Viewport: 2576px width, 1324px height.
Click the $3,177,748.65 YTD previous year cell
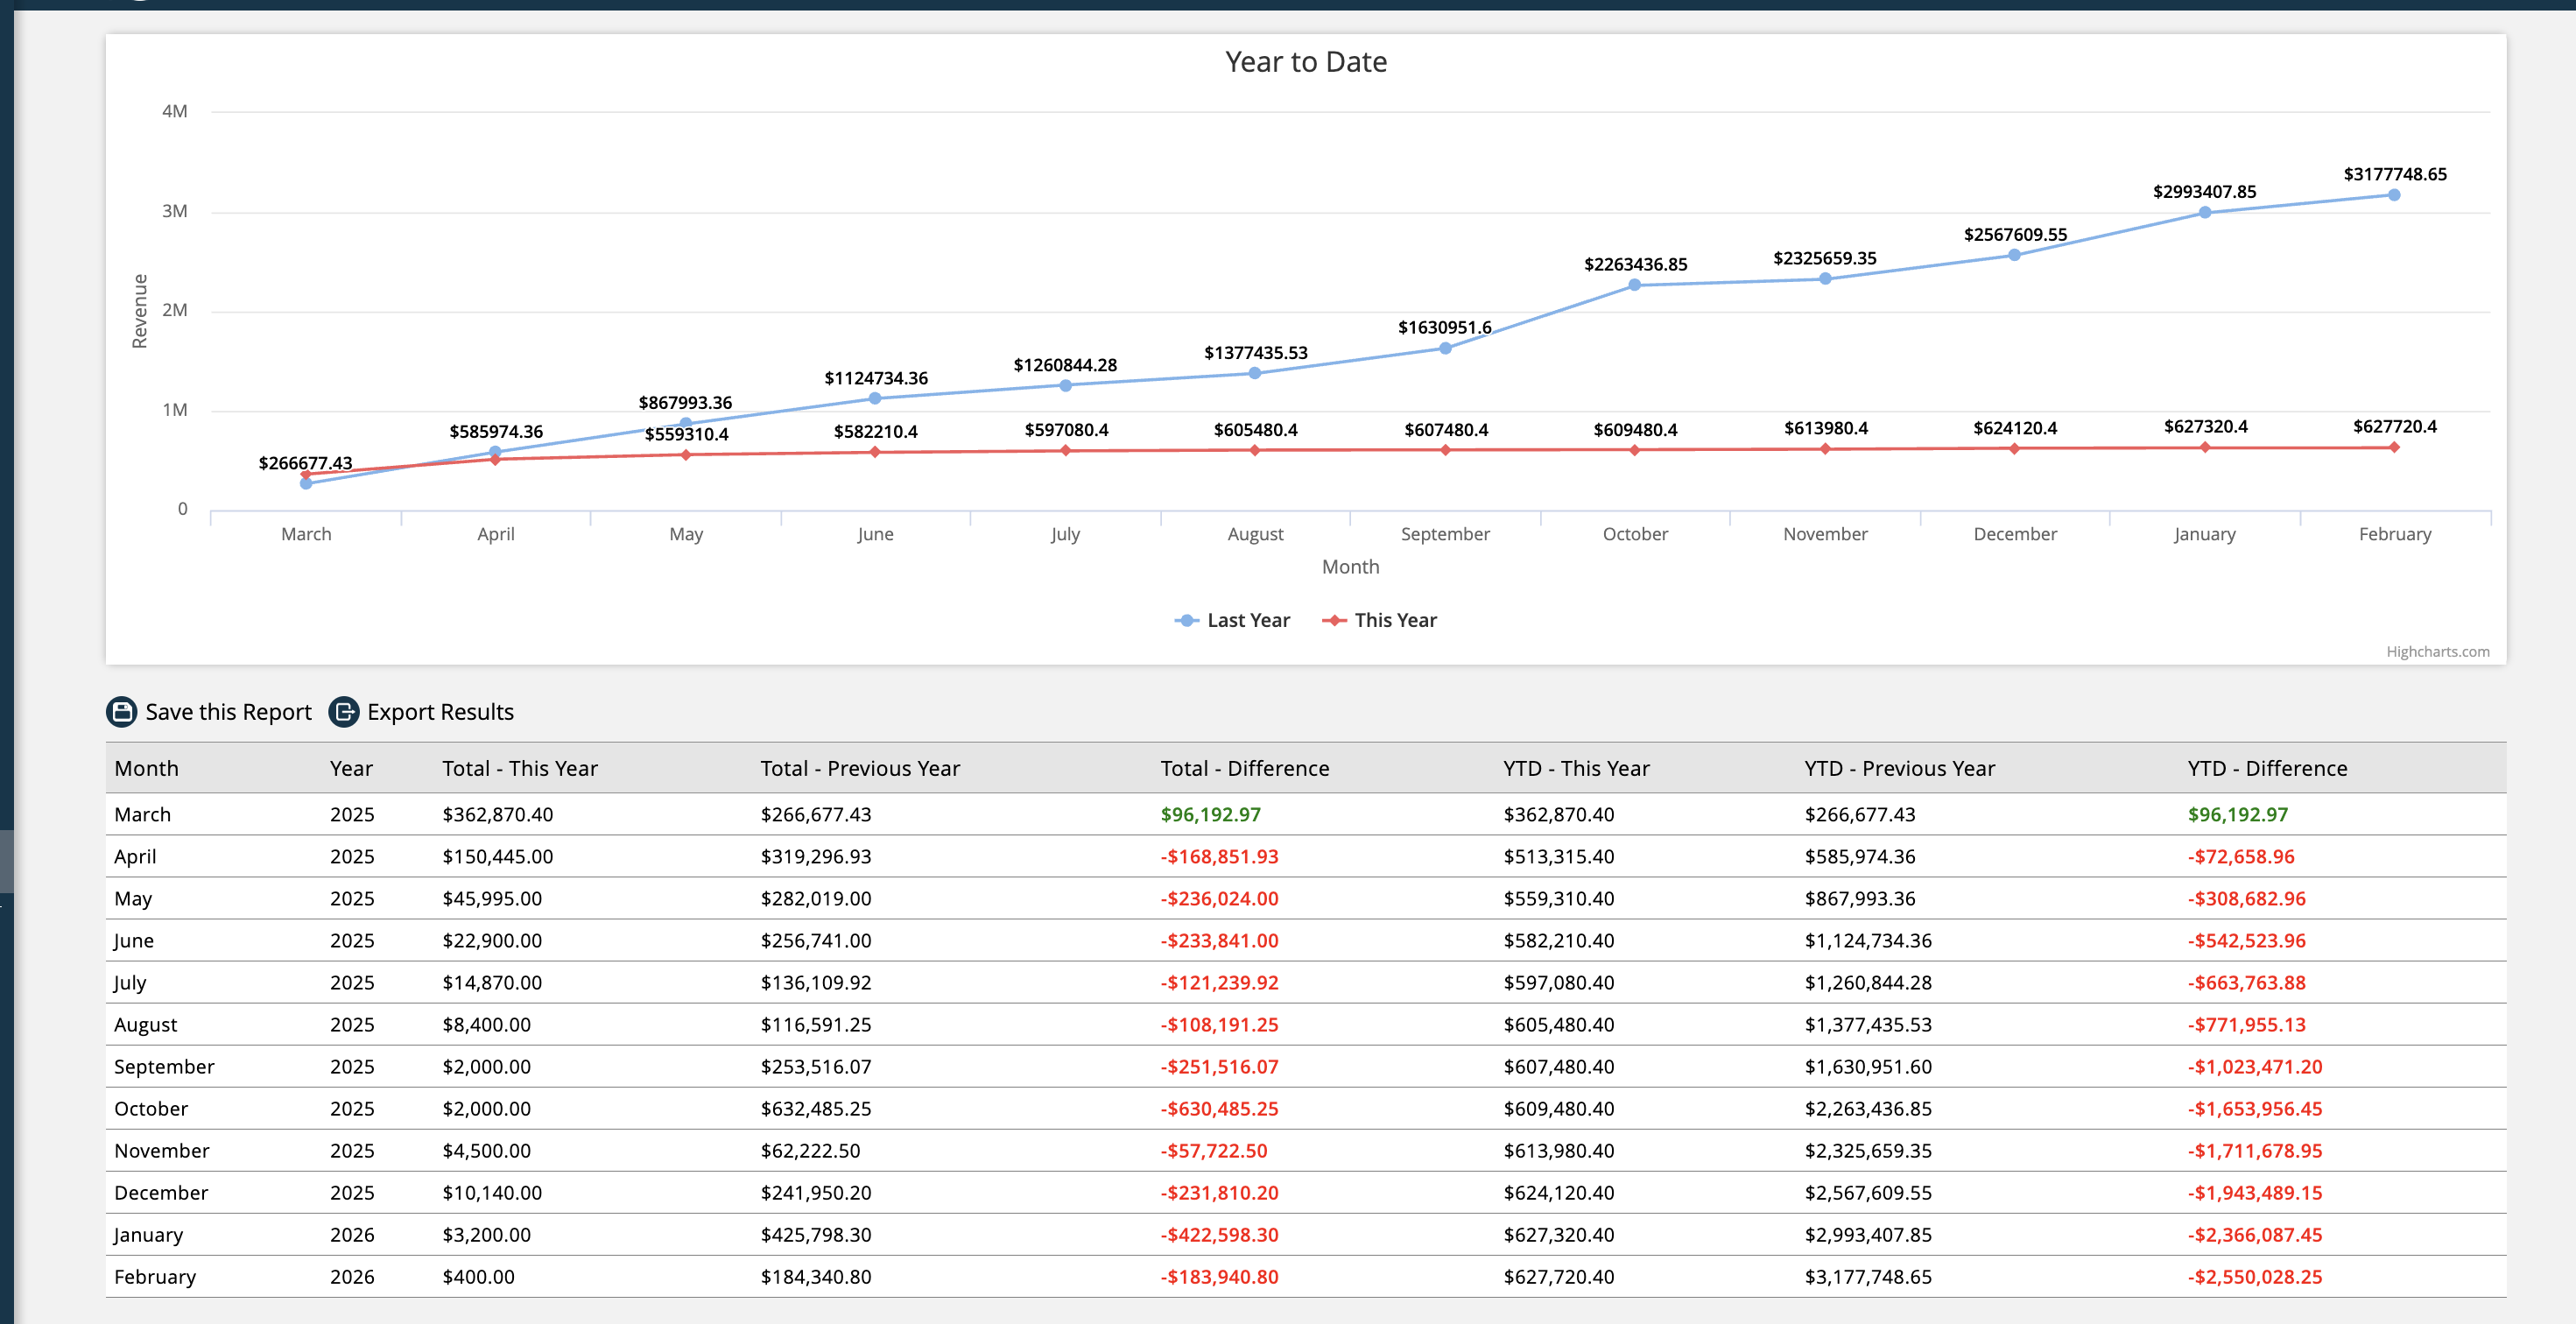pos(1868,1276)
